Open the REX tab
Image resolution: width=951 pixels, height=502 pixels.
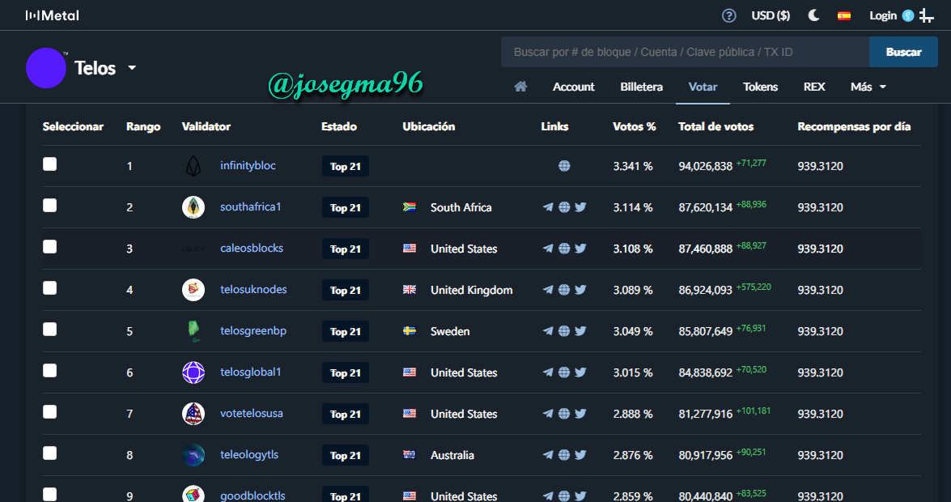coord(814,87)
